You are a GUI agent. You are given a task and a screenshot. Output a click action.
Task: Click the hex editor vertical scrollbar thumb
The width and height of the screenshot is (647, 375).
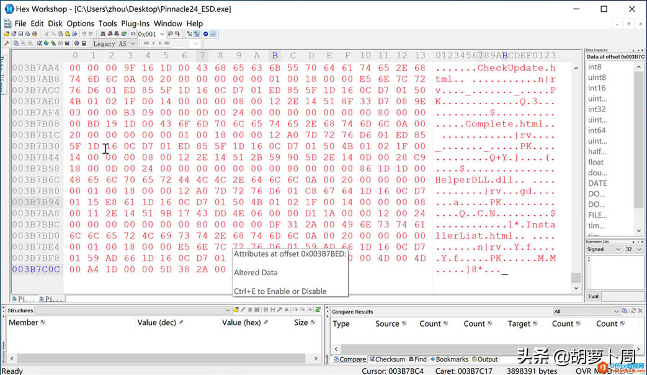576,278
